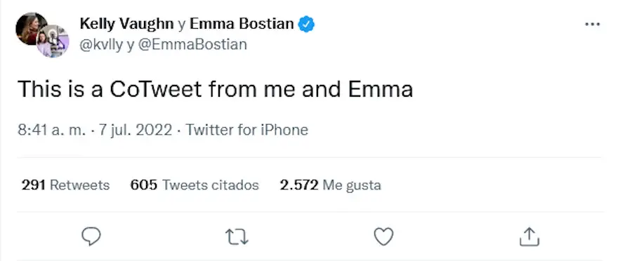Click the 7 jul. 2022 date
The image size is (618, 261).
135,130
